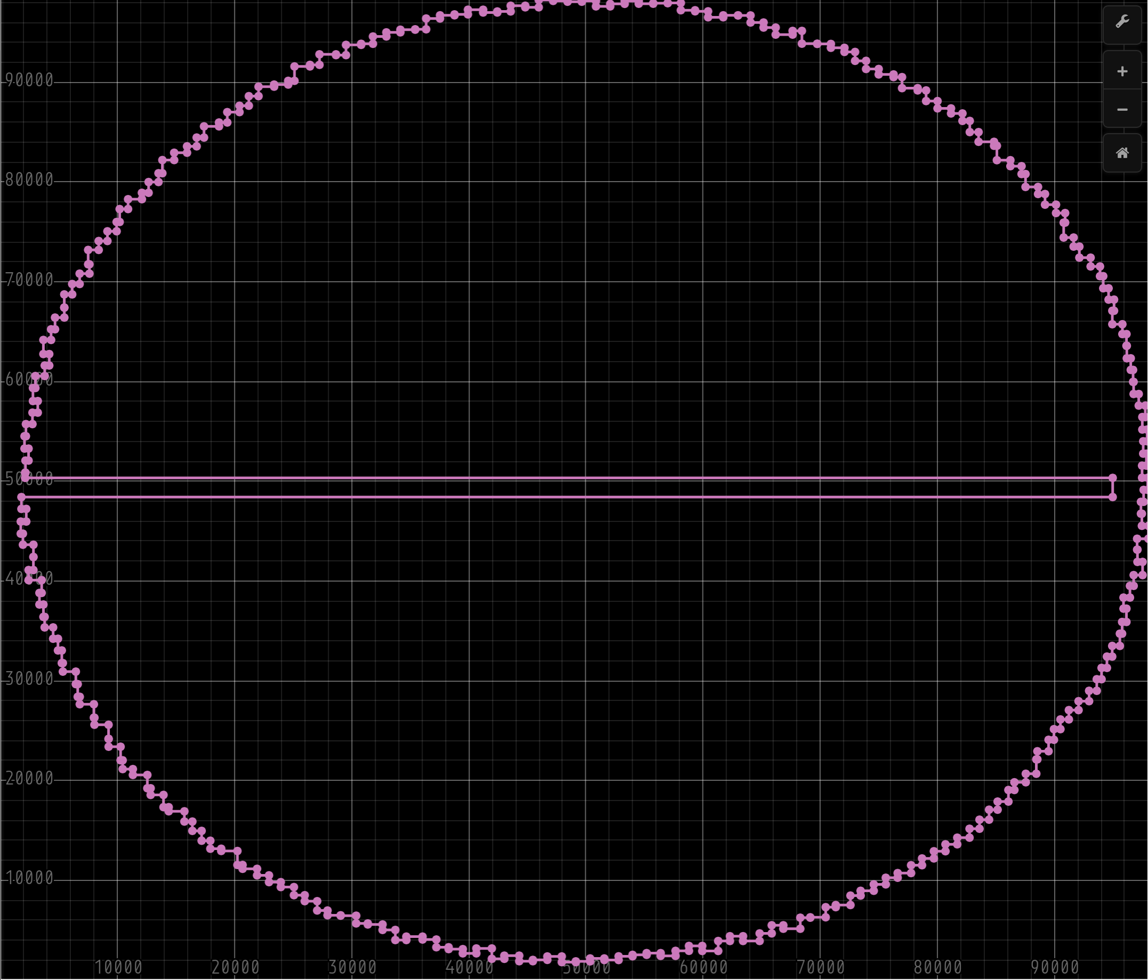Zoom in with the plus button
Screen dimensions: 1148x980
1122,71
